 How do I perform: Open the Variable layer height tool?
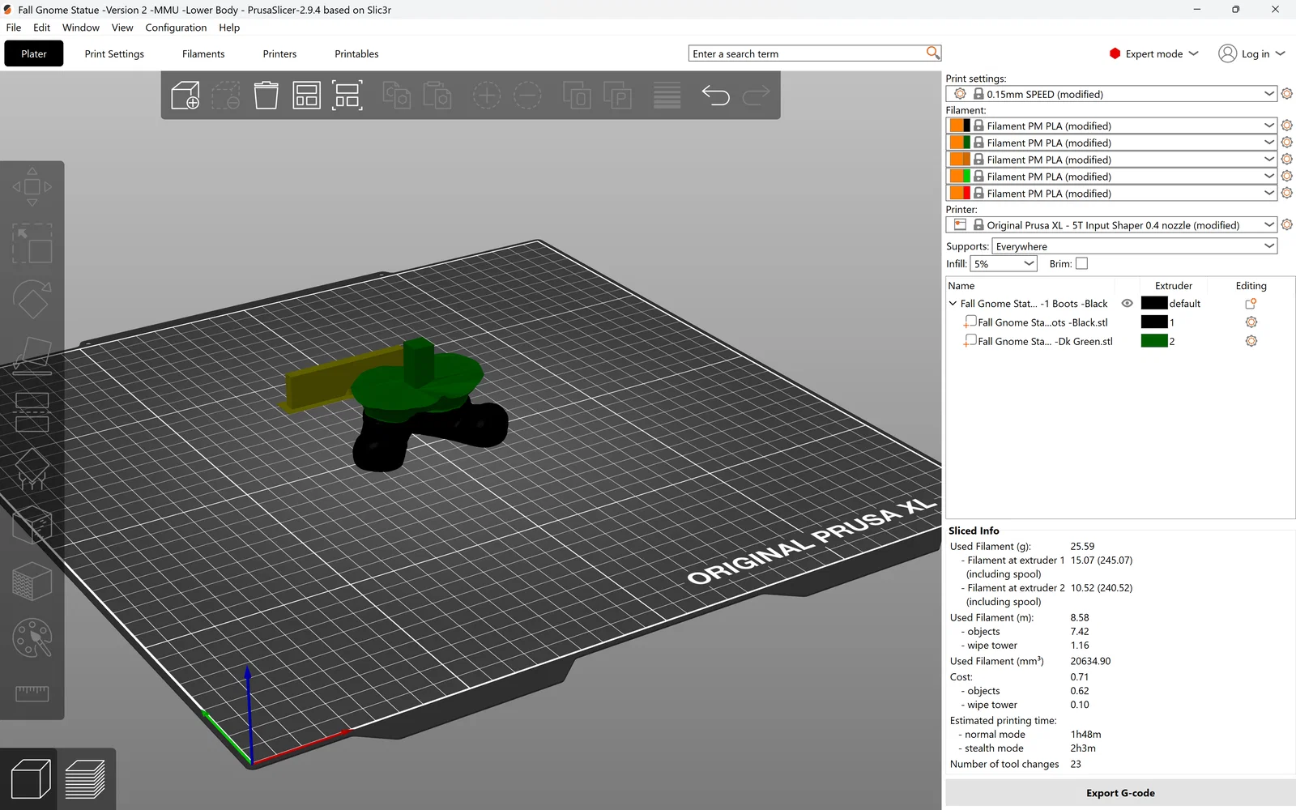(x=667, y=96)
